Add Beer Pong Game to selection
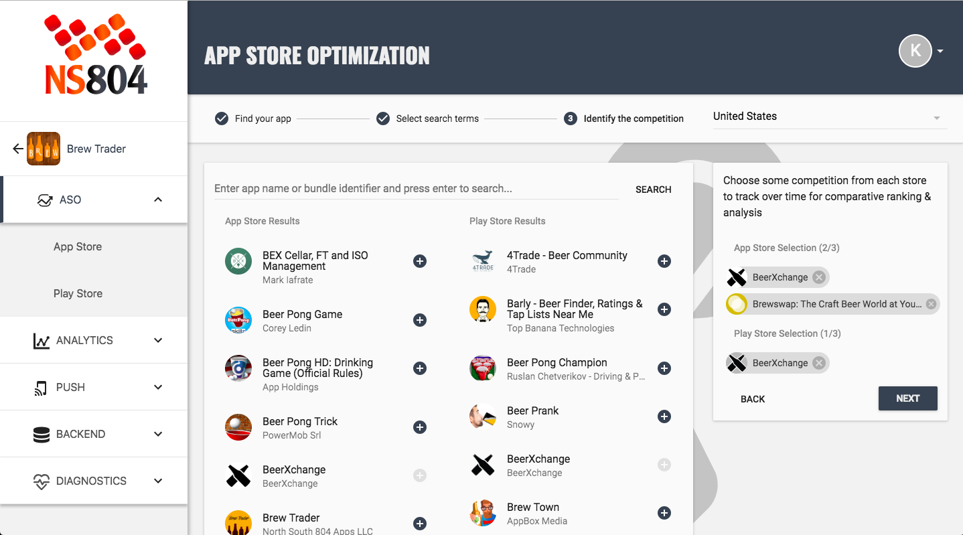The width and height of the screenshot is (963, 535). click(x=420, y=320)
